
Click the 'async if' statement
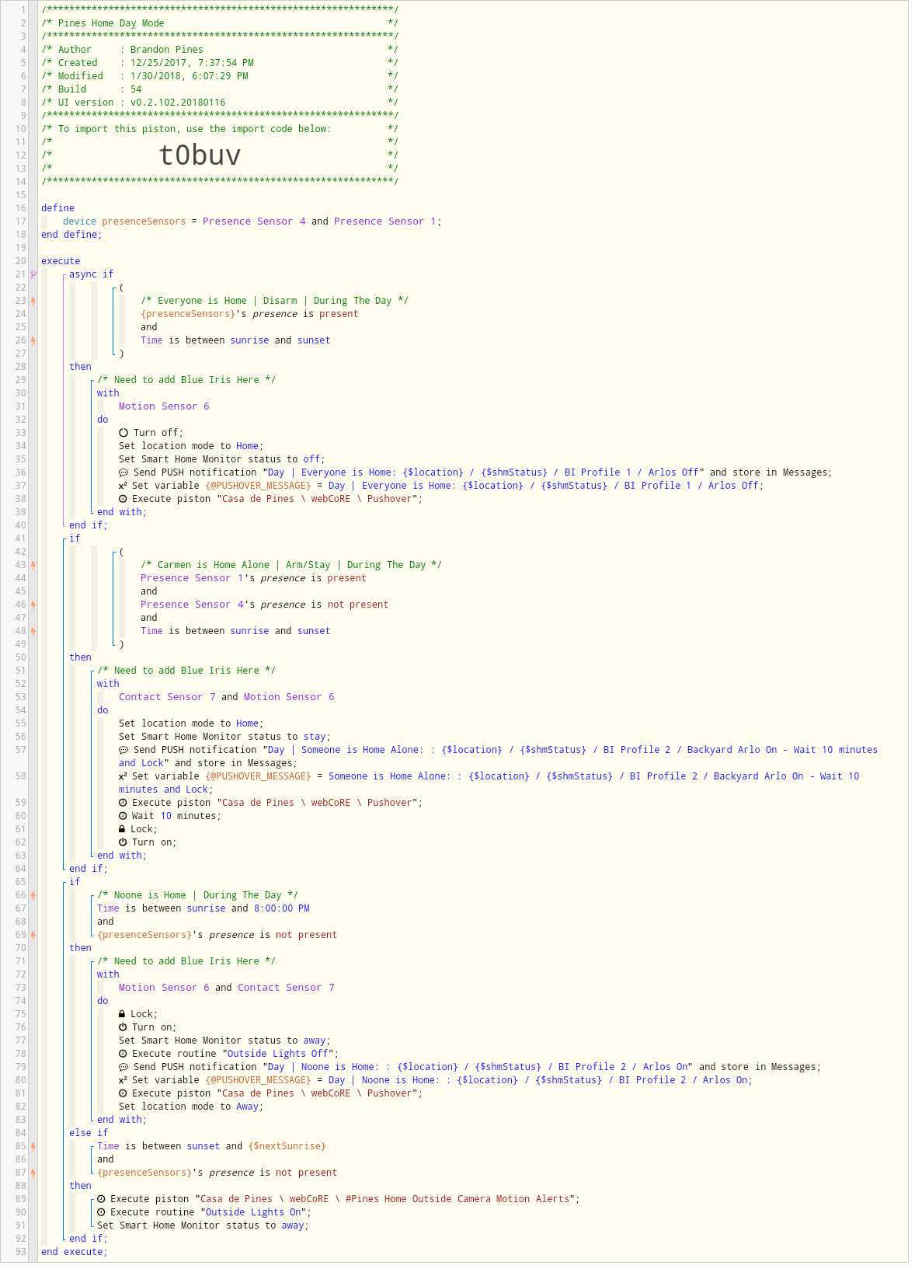click(x=91, y=274)
